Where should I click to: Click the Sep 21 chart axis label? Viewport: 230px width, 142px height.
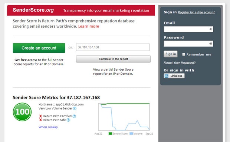coord(149,133)
